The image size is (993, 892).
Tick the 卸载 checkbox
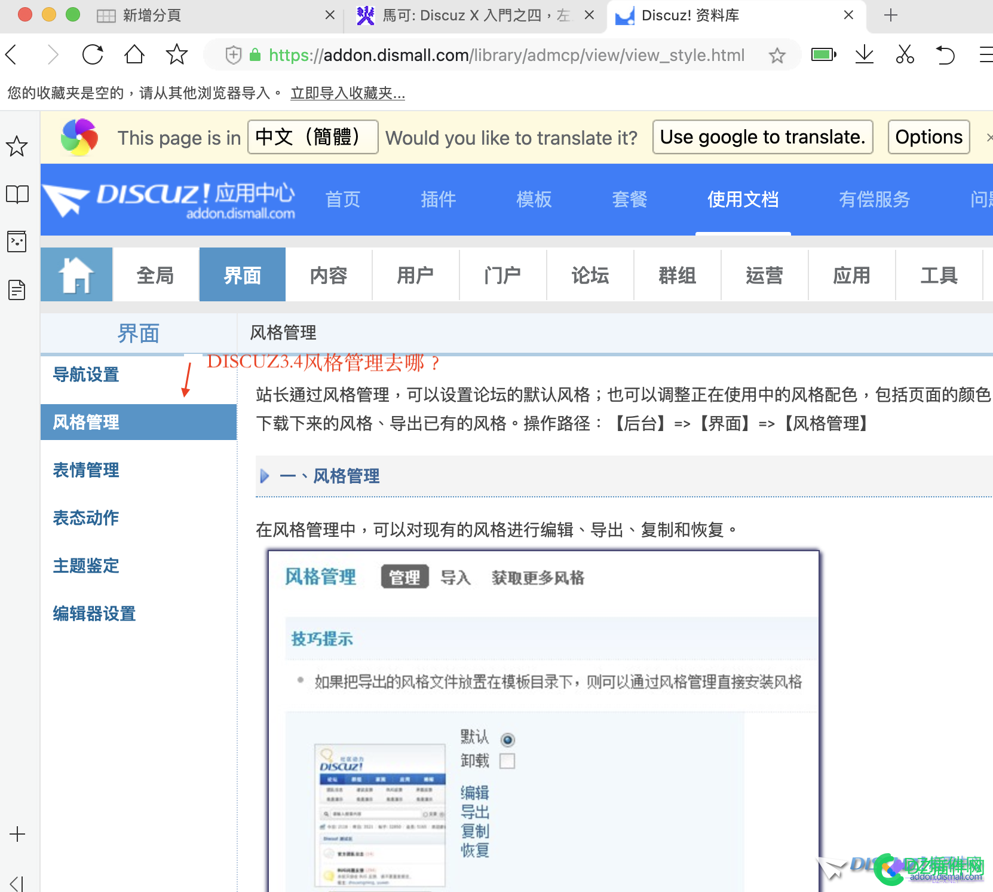[507, 761]
